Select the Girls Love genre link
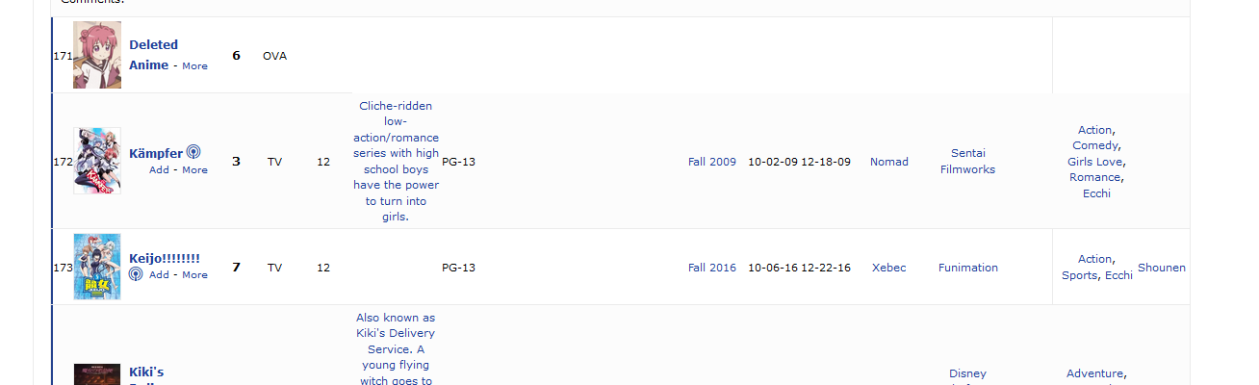This screenshot has height=385, width=1259. pyautogui.click(x=1094, y=162)
